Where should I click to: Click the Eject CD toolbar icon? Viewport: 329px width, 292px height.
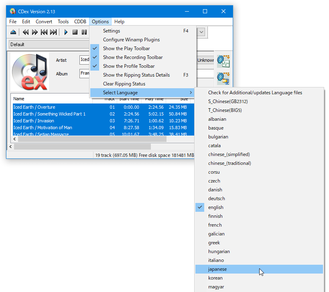tap(13, 32)
